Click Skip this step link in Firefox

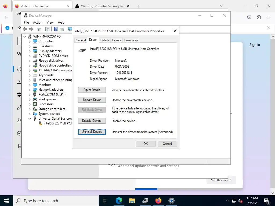(x=221, y=180)
